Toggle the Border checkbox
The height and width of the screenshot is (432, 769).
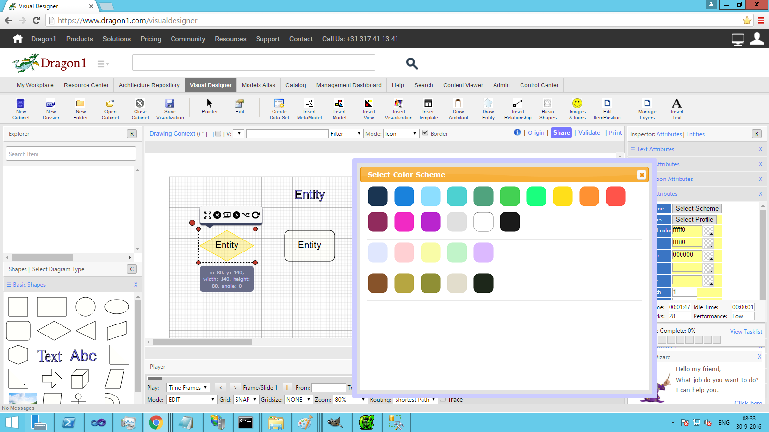pos(425,133)
